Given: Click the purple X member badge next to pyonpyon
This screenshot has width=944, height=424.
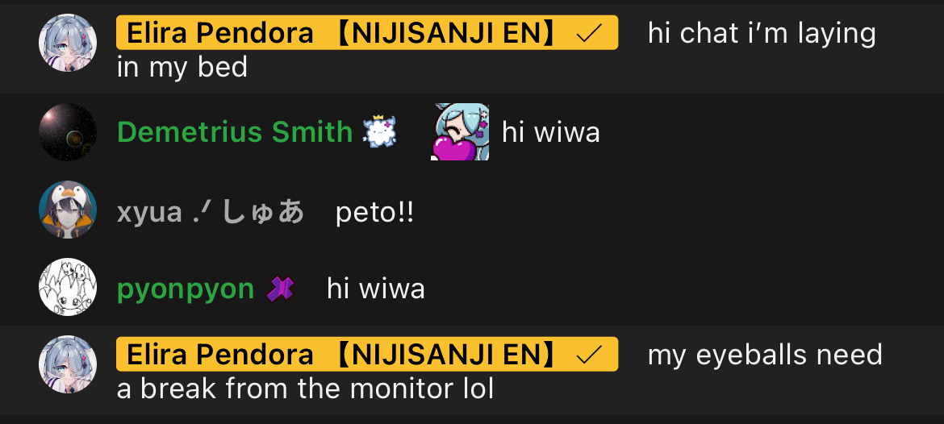Looking at the screenshot, I should click(280, 289).
